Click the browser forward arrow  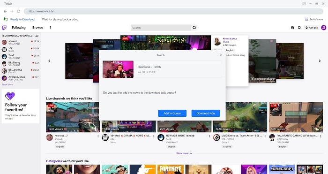(x=12, y=11)
